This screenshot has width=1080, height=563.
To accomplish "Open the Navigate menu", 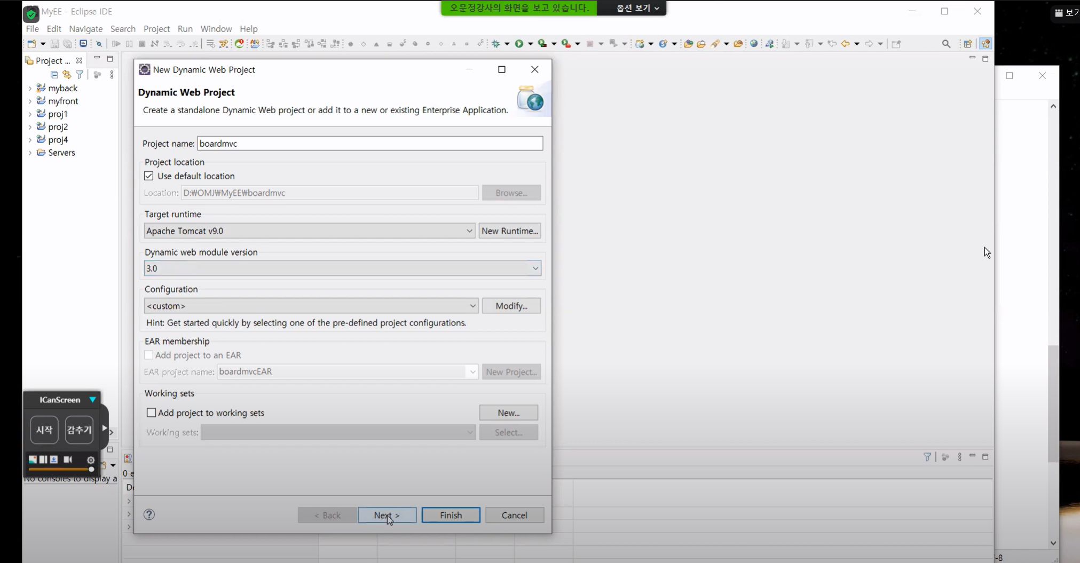I will (x=85, y=29).
